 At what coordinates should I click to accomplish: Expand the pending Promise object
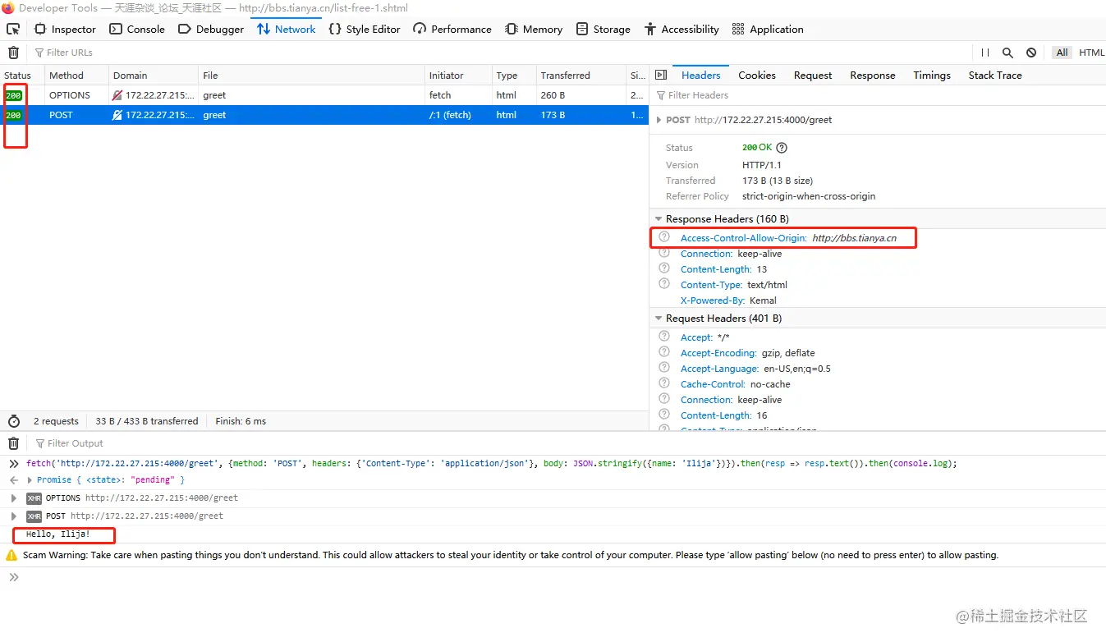tap(28, 479)
